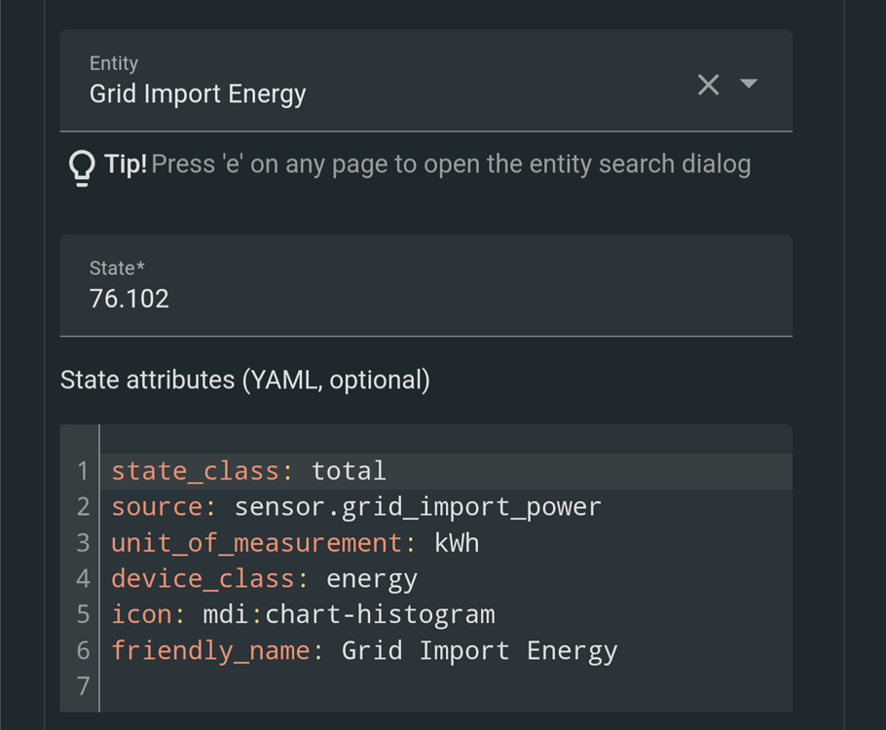Click the highlighted first YAML line
The height and width of the screenshot is (730, 886).
[292, 470]
